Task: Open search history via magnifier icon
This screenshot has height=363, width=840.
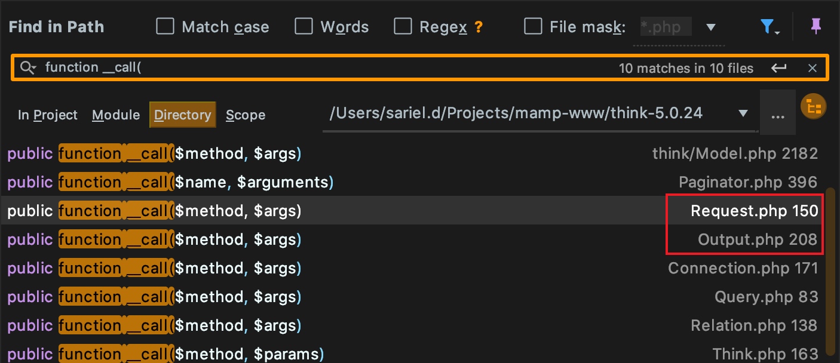Action: [28, 67]
